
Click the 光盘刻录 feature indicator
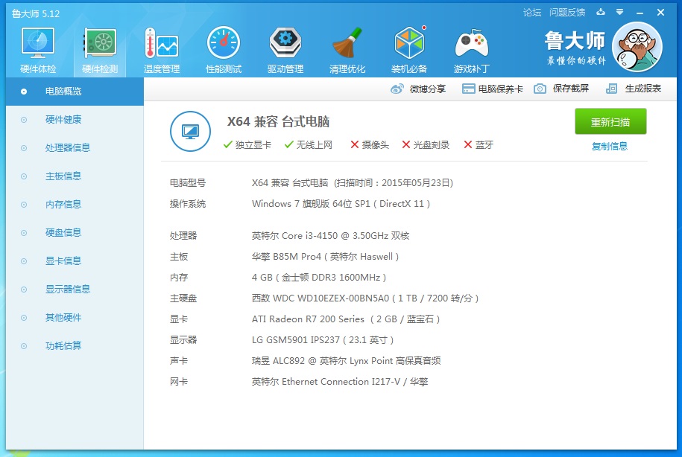coord(426,144)
